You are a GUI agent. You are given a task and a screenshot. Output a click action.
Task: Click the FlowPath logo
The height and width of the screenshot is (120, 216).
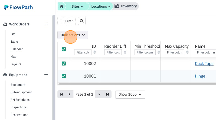pos(18,7)
